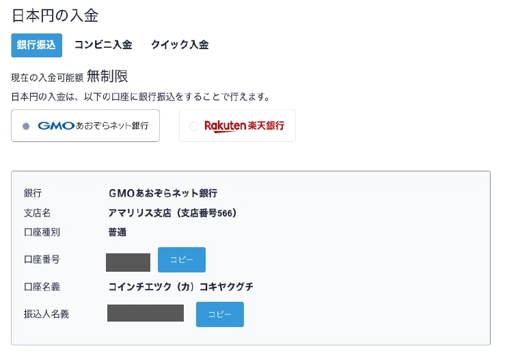Viewport: 505px width, 353px height.
Task: Select the GMOあおぞらネット銀行 radio button
Action: point(26,126)
